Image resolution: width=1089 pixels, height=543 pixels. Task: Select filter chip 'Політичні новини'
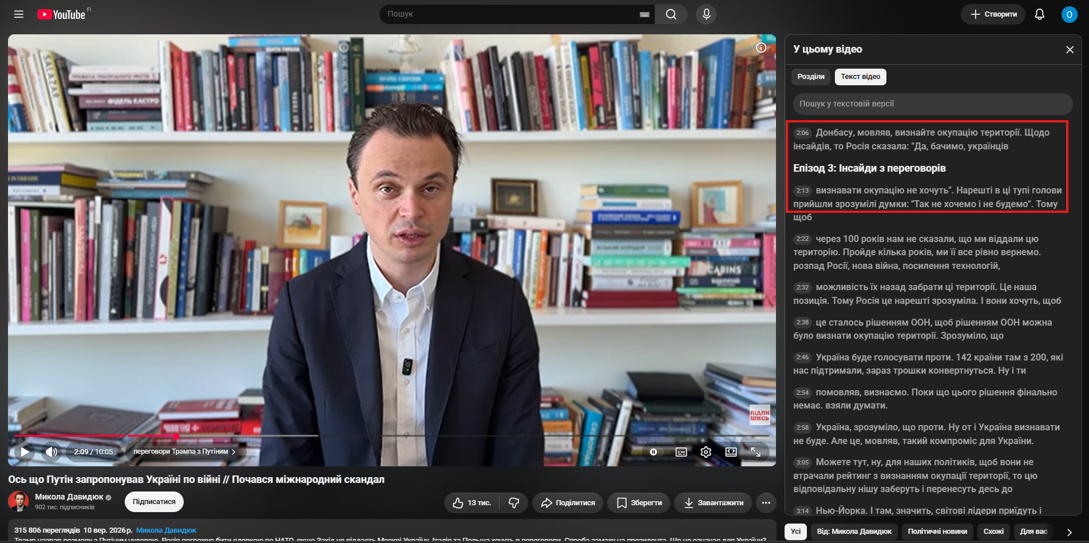pos(937,532)
